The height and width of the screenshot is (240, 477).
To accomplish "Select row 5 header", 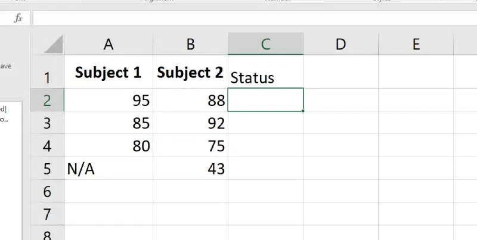I will (47, 169).
